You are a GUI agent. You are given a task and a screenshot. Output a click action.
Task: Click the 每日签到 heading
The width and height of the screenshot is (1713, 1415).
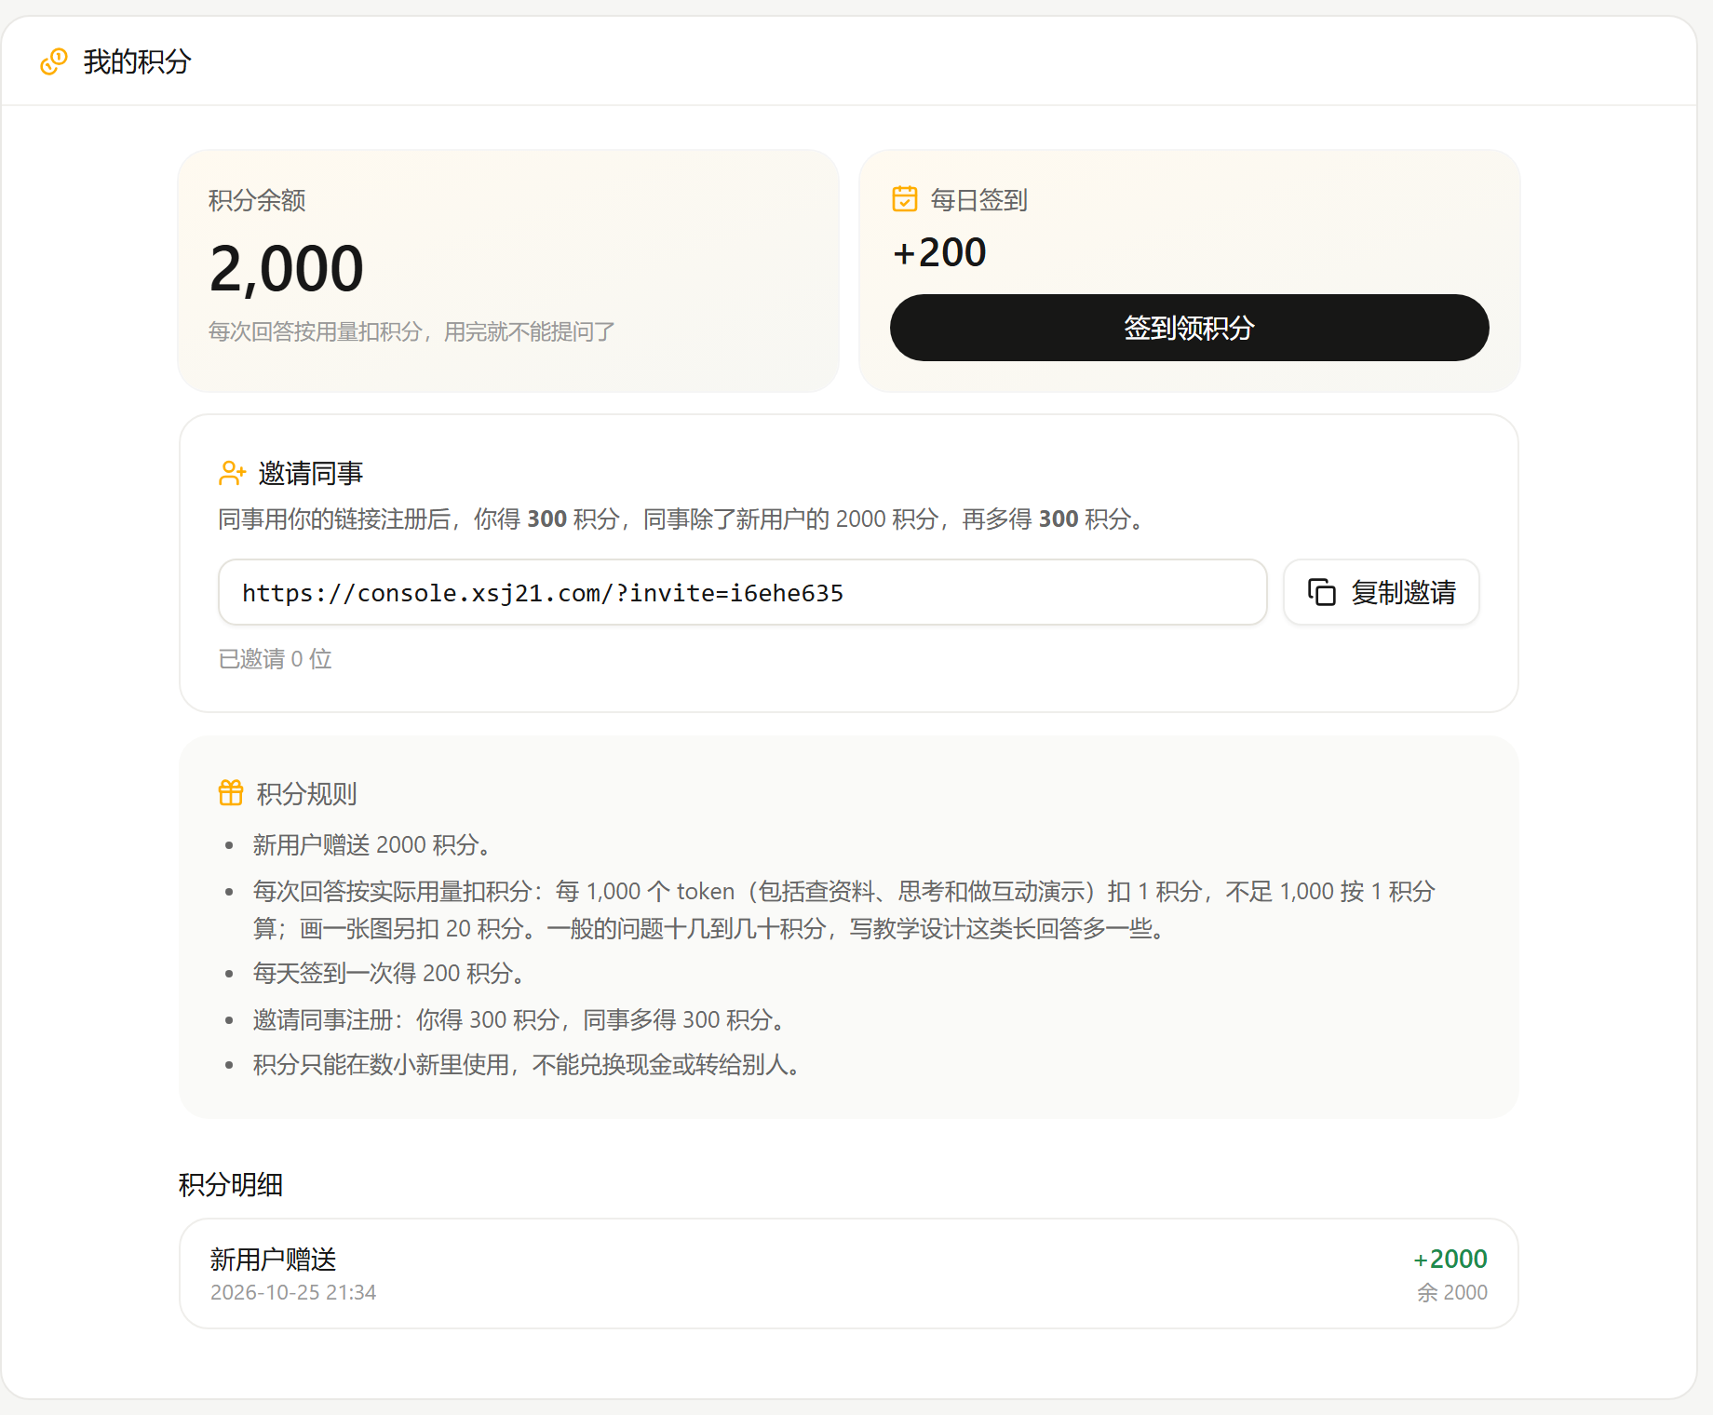click(978, 200)
